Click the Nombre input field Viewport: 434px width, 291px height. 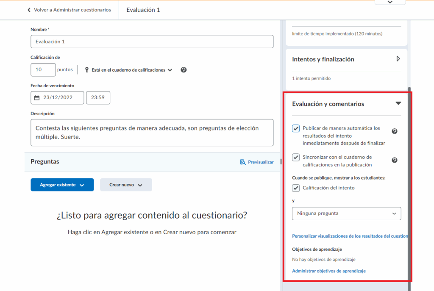[152, 42]
